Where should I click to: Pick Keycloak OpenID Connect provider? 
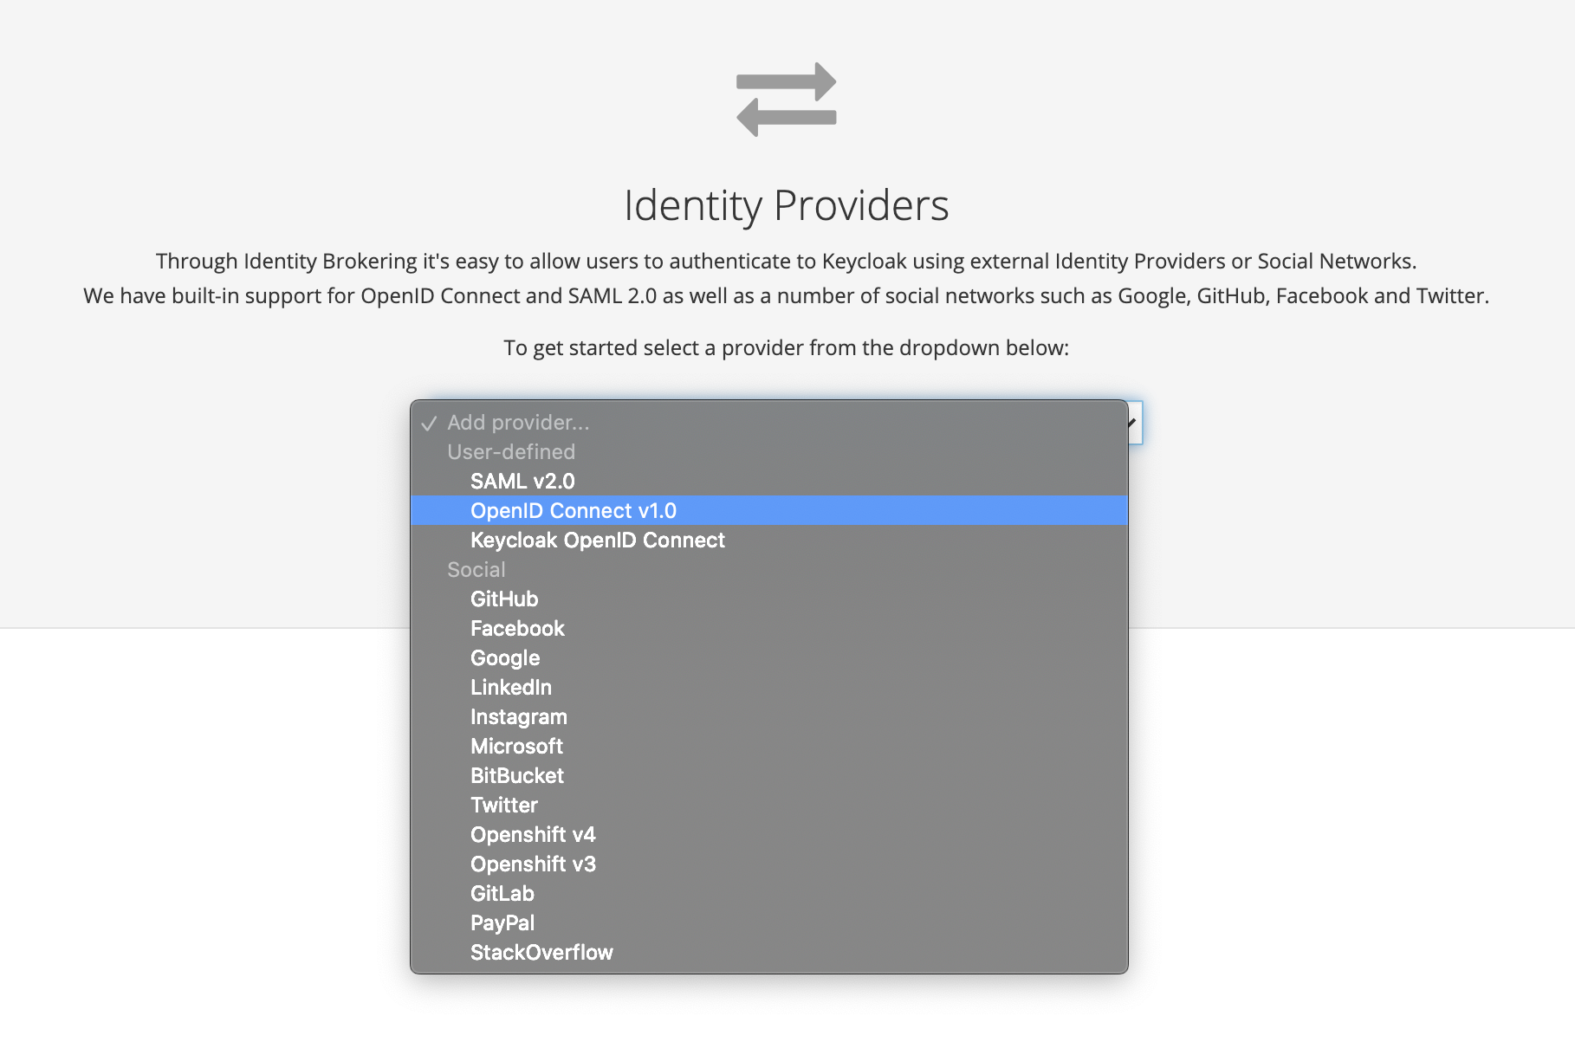[597, 540]
